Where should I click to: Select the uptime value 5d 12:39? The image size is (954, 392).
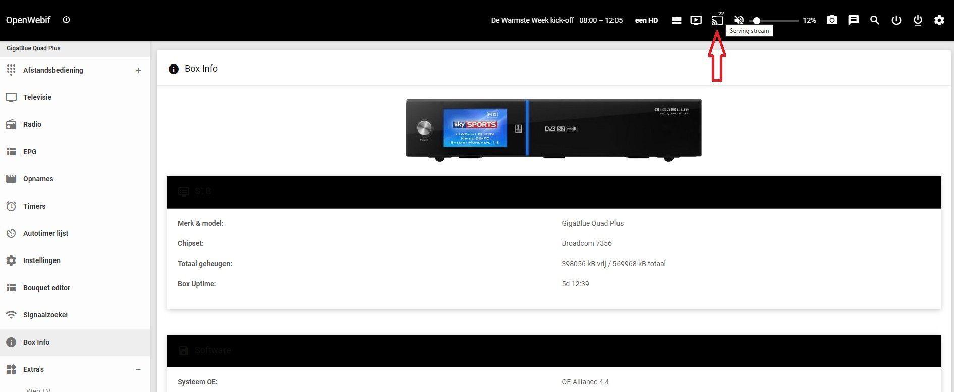pyautogui.click(x=575, y=284)
